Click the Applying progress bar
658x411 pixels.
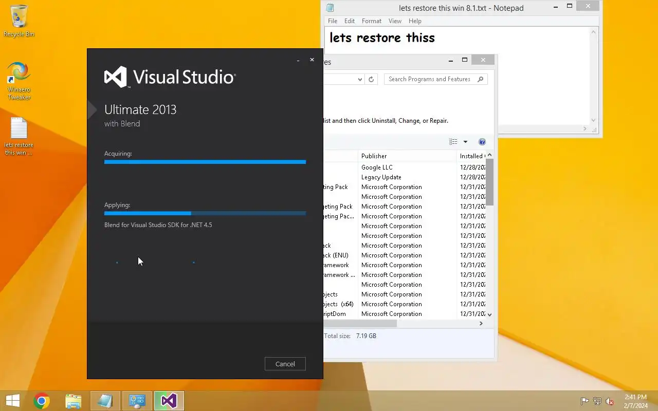205,213
